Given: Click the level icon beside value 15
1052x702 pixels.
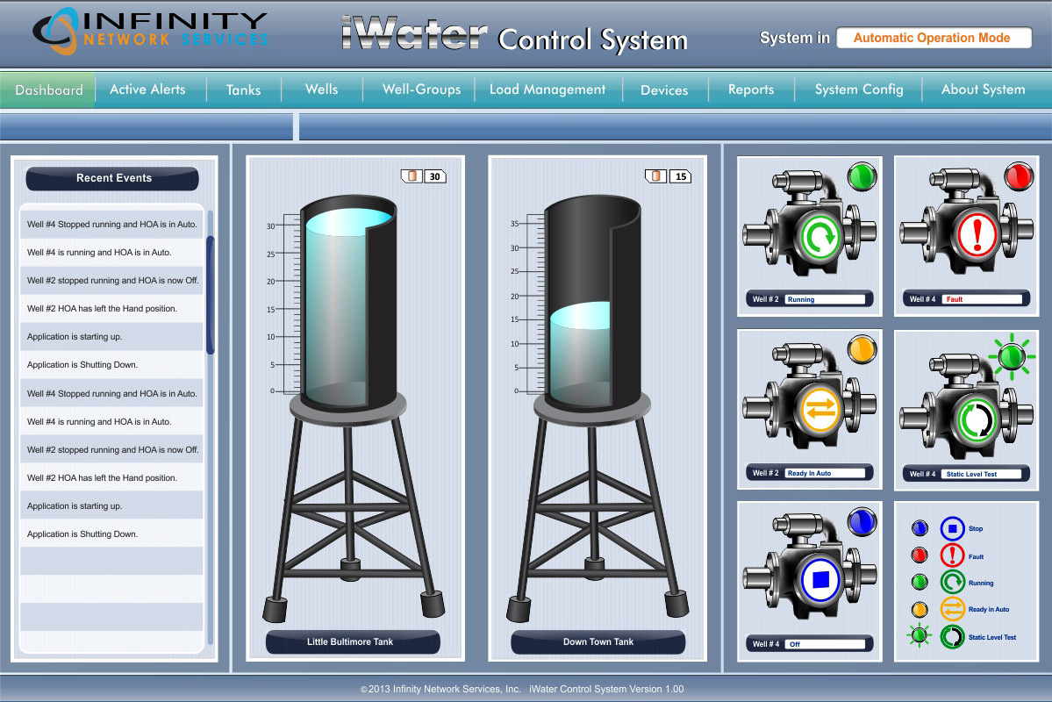Looking at the screenshot, I should (655, 175).
